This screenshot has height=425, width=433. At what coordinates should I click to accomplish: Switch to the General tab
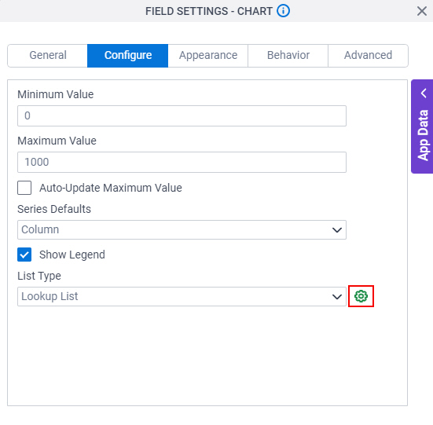[48, 56]
